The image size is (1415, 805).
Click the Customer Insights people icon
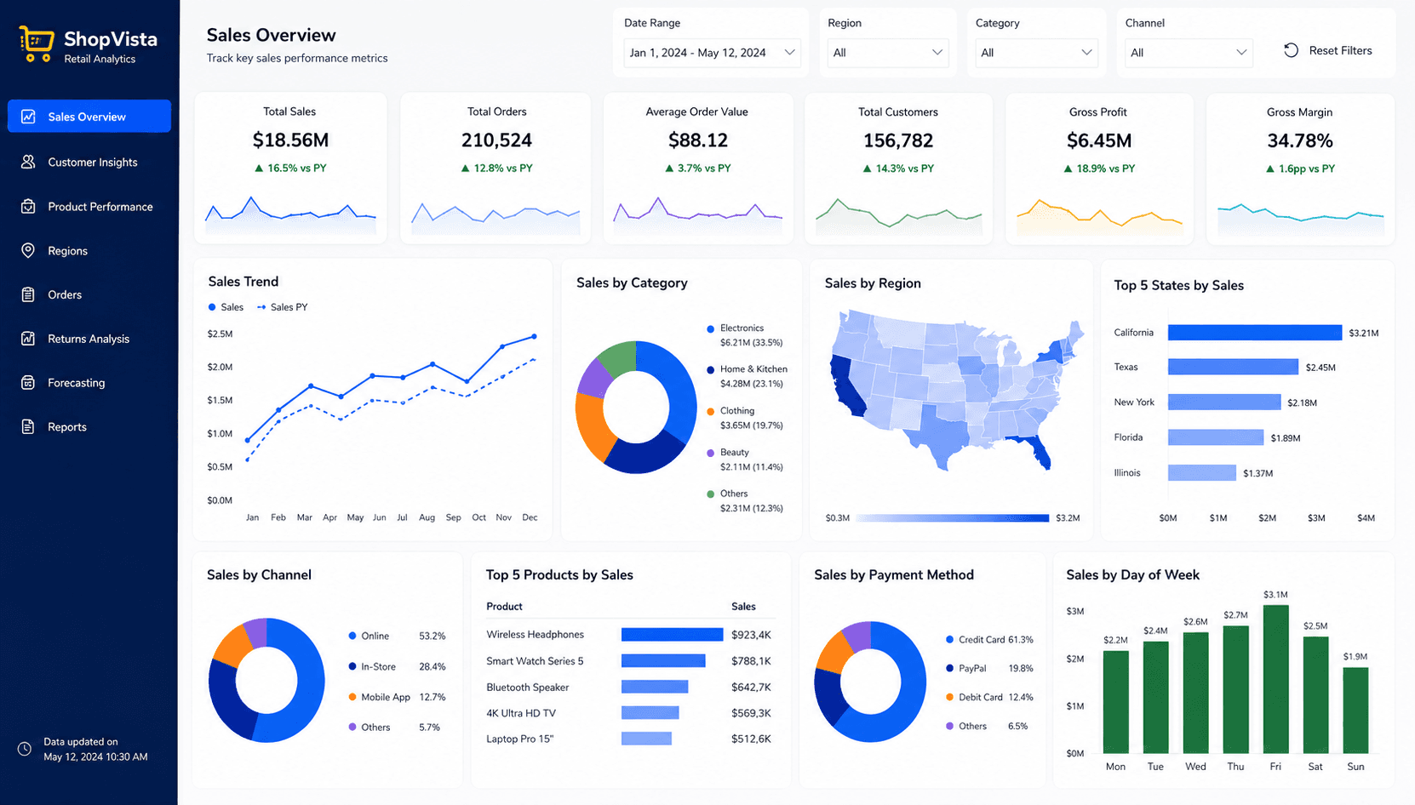[x=28, y=162]
